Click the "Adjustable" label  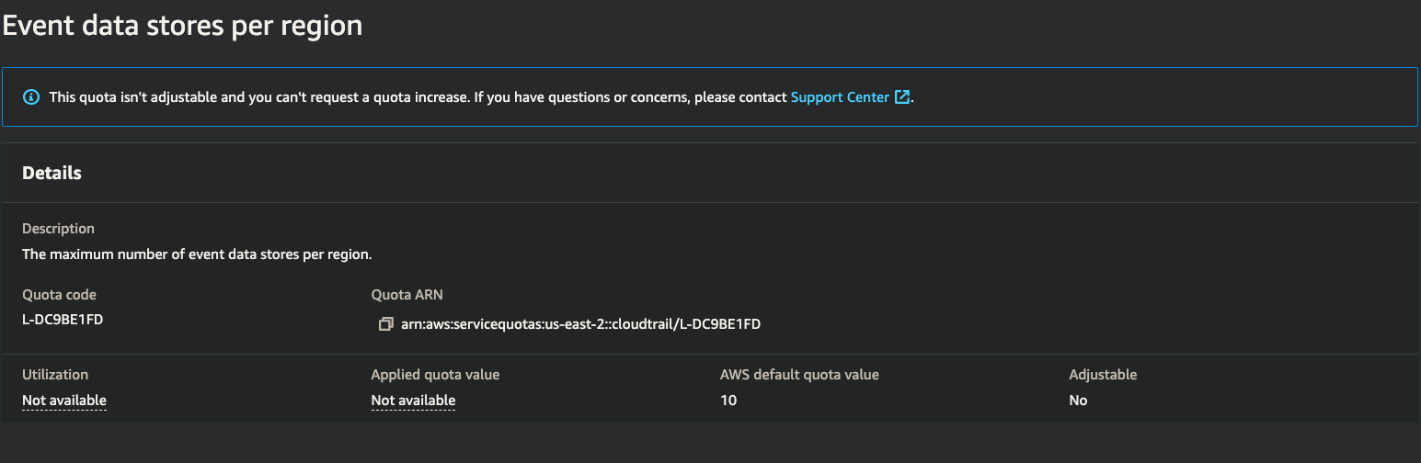pyautogui.click(x=1103, y=375)
